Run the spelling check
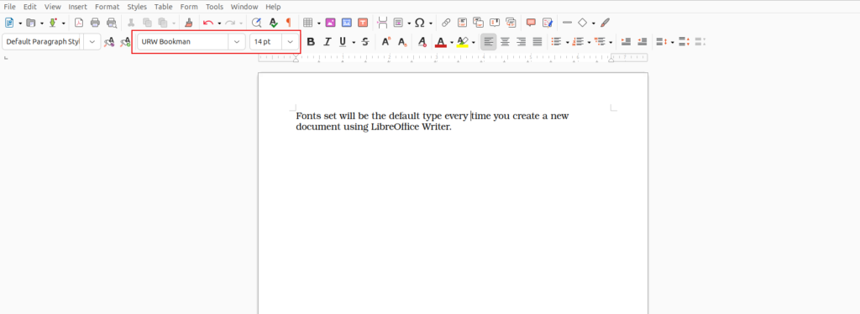Viewport: 860px width, 314px height. point(273,23)
